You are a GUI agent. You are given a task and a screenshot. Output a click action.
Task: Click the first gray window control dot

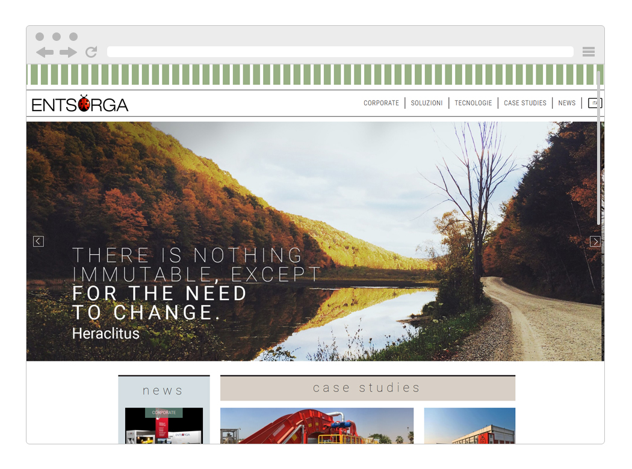(40, 37)
